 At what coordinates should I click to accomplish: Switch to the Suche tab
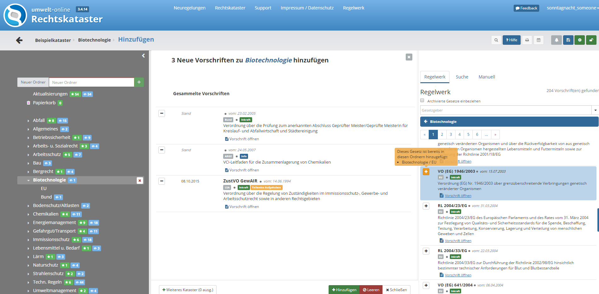(x=462, y=77)
